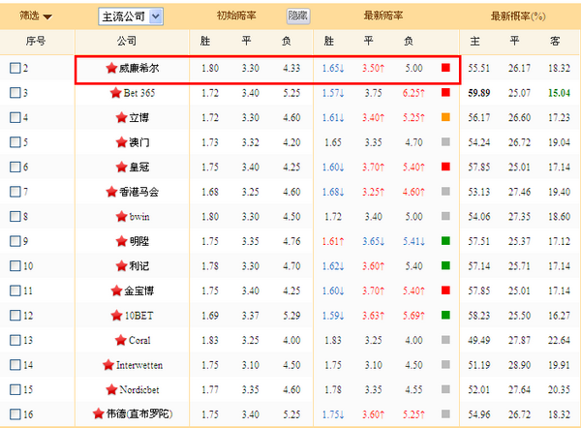This screenshot has width=581, height=428.
Task: Tick the checkbox for row 2
Action: click(15, 69)
